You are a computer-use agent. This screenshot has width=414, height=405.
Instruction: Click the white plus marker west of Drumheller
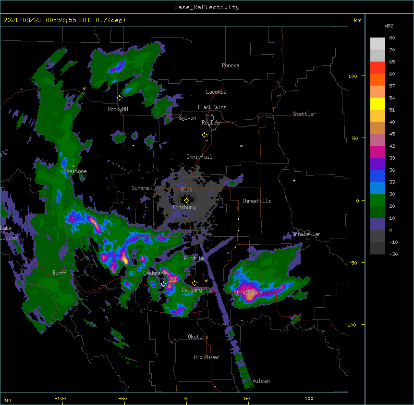click(x=294, y=180)
